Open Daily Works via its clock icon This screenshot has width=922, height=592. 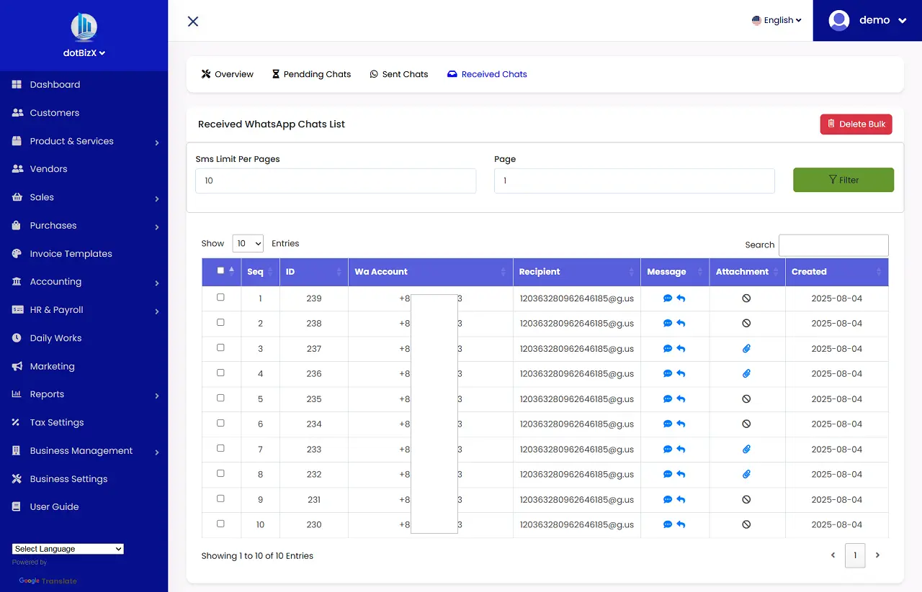click(17, 338)
